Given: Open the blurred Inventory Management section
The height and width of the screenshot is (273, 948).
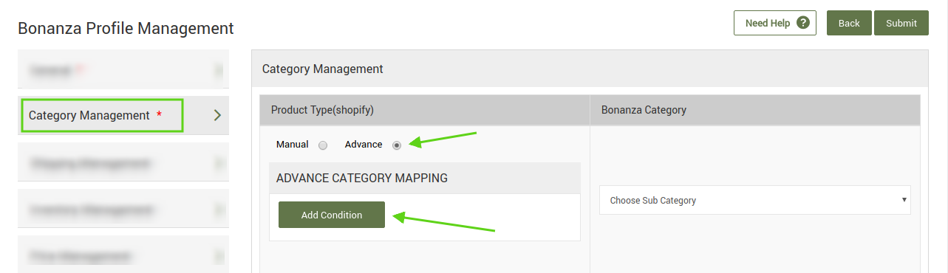Looking at the screenshot, I should 123,210.
